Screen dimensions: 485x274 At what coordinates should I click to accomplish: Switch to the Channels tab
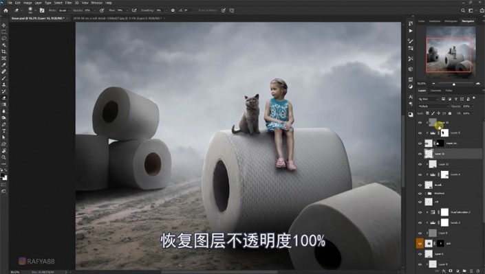tap(435, 91)
